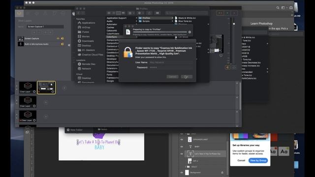Switch Finder to gallery view
The width and height of the screenshot is (315, 177).
pyautogui.click(x=124, y=13)
